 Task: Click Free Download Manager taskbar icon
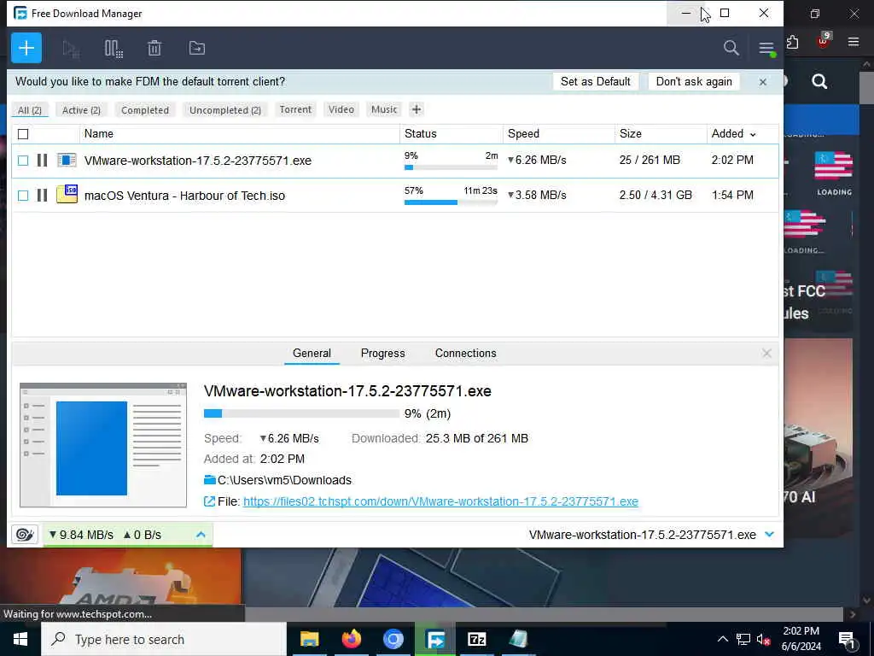click(x=435, y=639)
